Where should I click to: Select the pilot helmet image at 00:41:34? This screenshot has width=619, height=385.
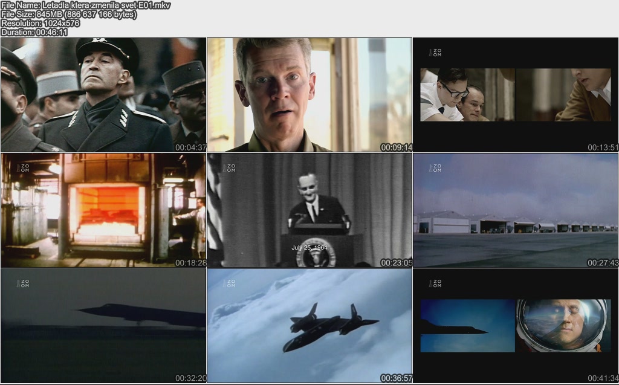pyautogui.click(x=561, y=325)
